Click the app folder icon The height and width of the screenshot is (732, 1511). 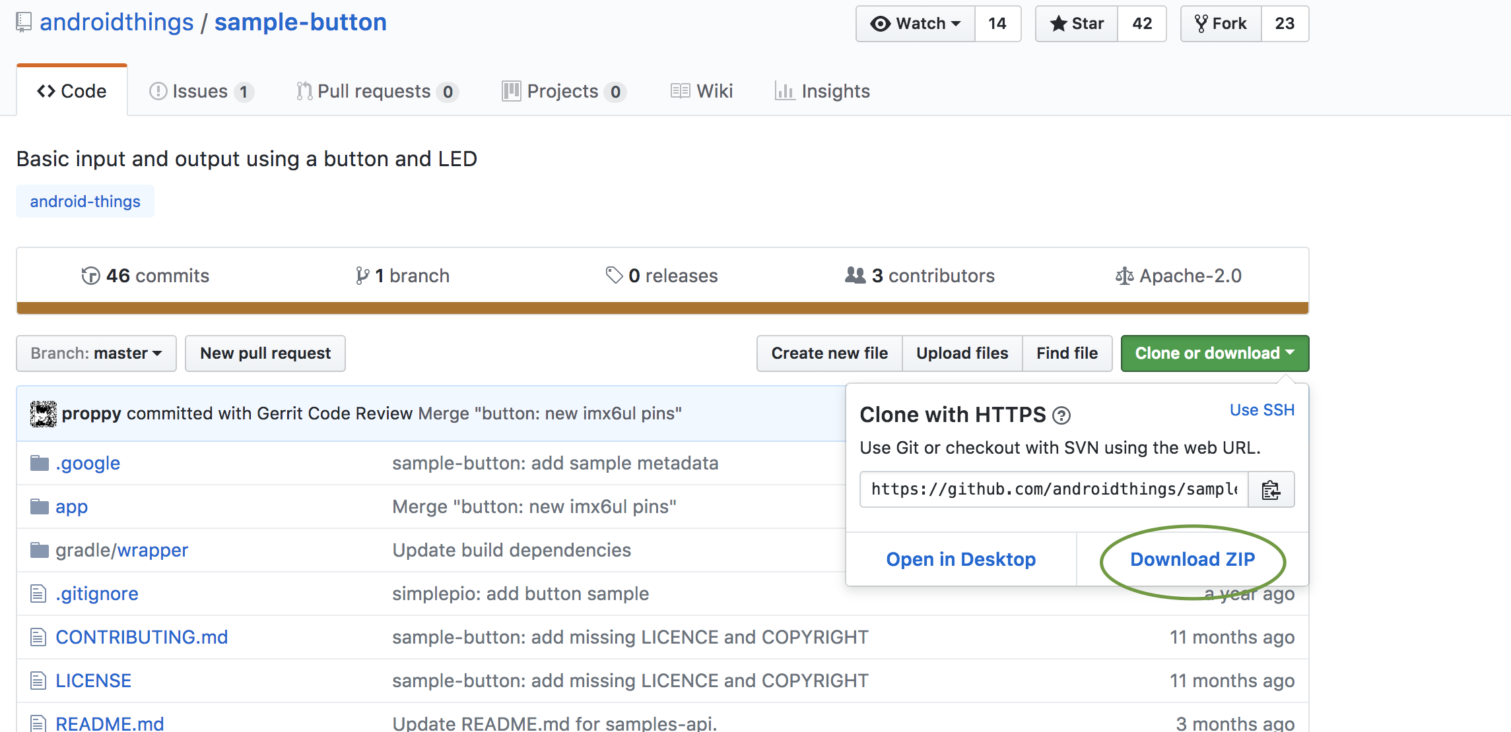tap(40, 507)
